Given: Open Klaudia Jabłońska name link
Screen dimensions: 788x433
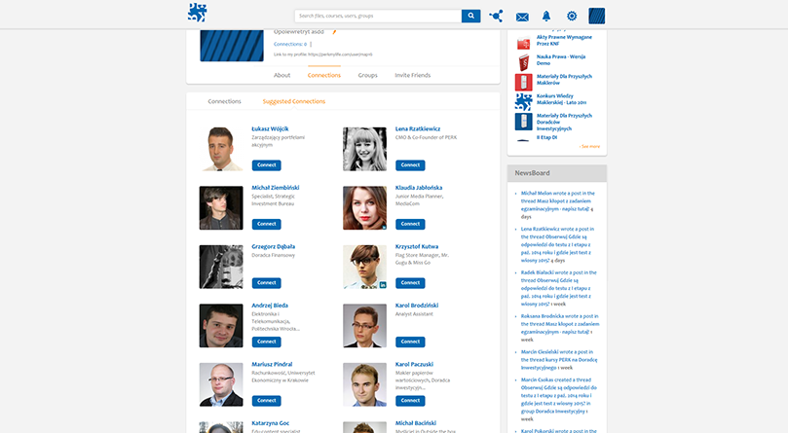Looking at the screenshot, I should coord(419,188).
